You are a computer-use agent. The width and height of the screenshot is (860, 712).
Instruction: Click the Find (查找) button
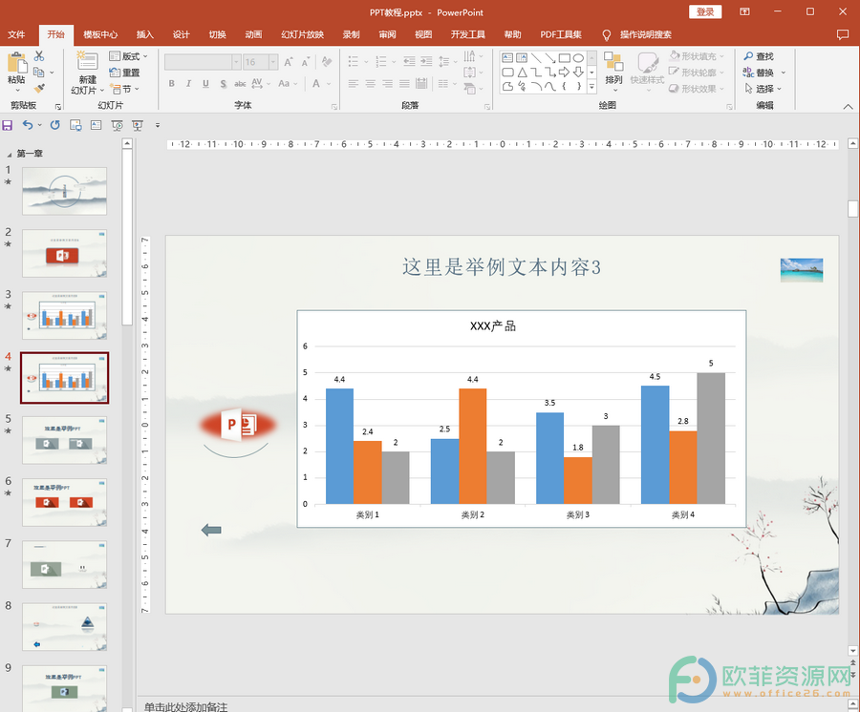[759, 56]
